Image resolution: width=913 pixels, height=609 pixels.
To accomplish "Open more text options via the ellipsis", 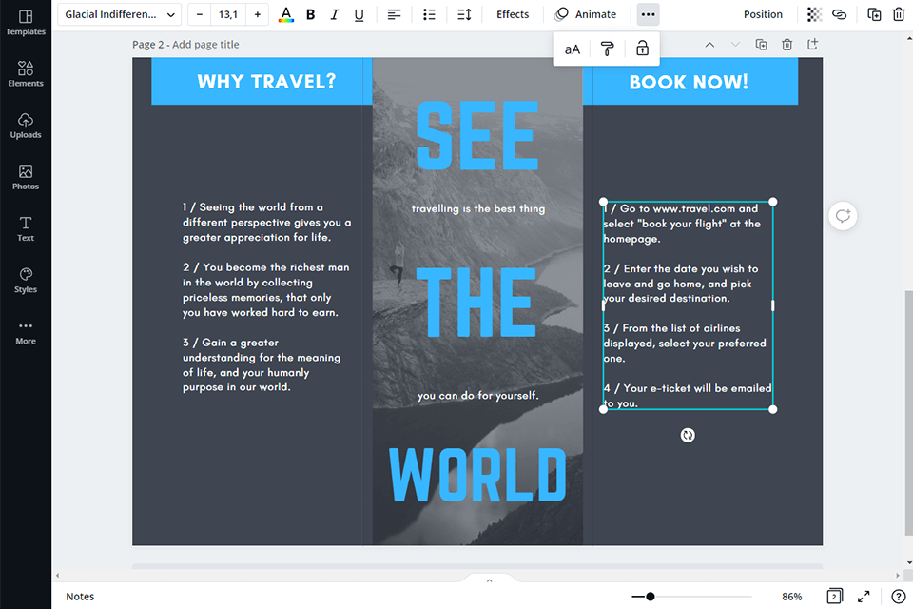I will pyautogui.click(x=648, y=14).
